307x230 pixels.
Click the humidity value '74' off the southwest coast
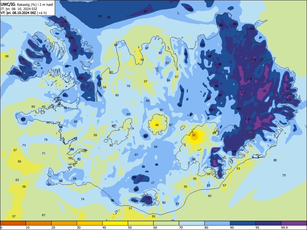[x=83, y=199]
